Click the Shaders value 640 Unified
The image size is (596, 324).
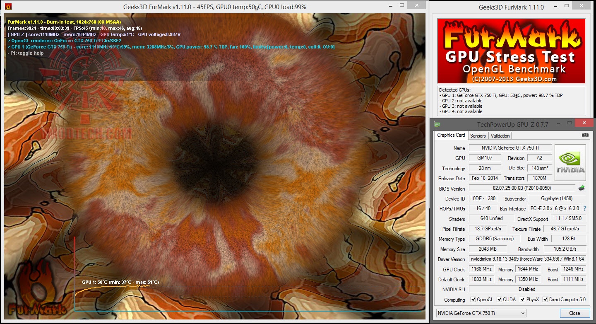(x=491, y=219)
